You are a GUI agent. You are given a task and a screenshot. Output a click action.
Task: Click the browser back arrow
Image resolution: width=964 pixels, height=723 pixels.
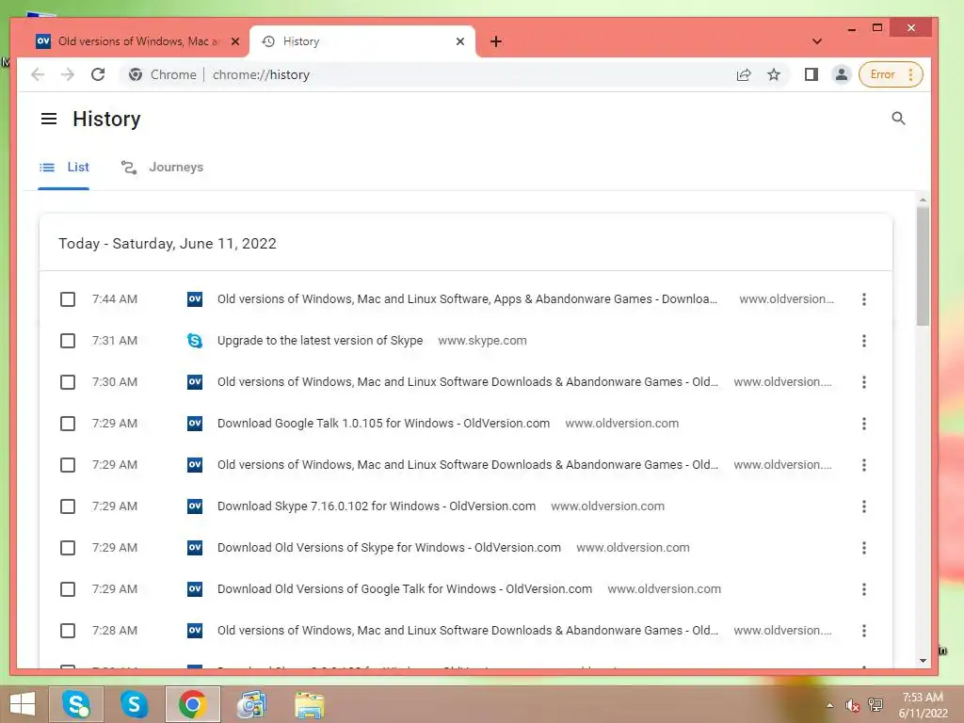(38, 74)
